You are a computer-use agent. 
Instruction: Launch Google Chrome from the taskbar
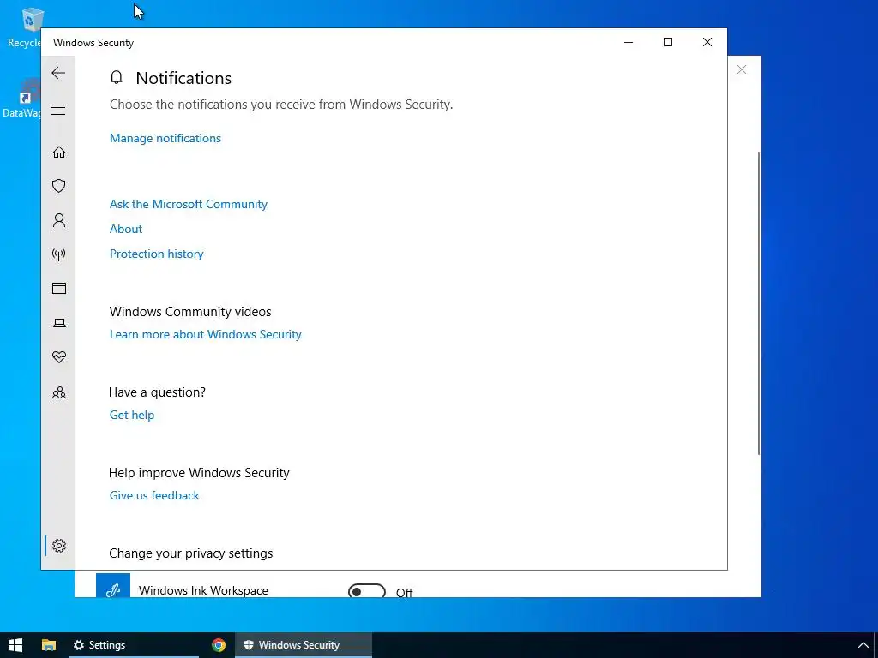point(219,645)
